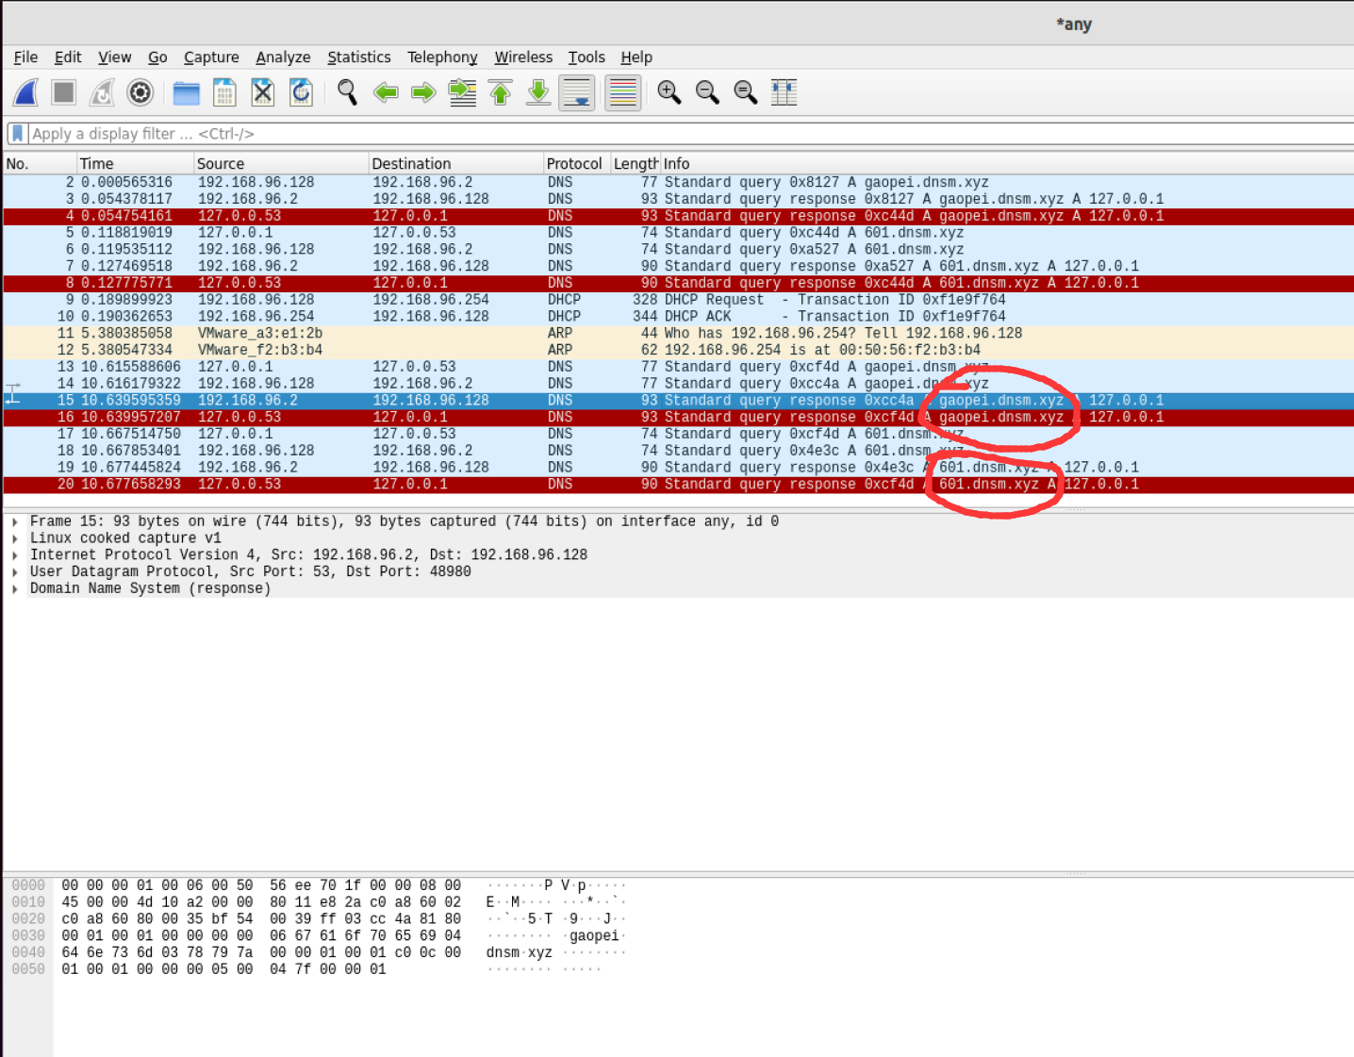Select packet 11 ARP Who has row
Screen dimensions: 1354x1057
(679, 334)
